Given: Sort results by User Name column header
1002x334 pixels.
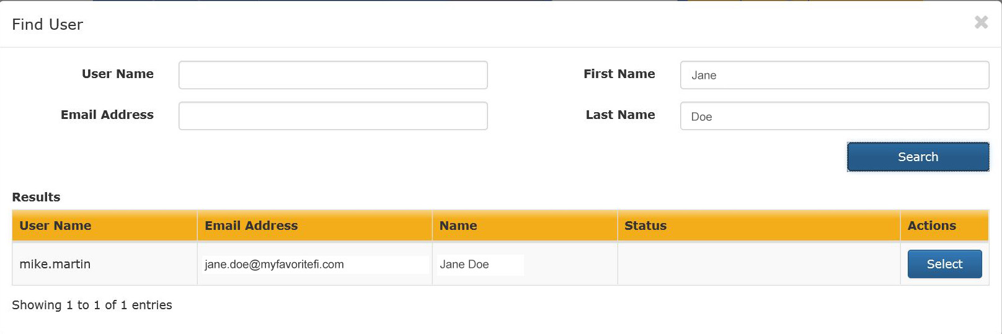Looking at the screenshot, I should (105, 226).
